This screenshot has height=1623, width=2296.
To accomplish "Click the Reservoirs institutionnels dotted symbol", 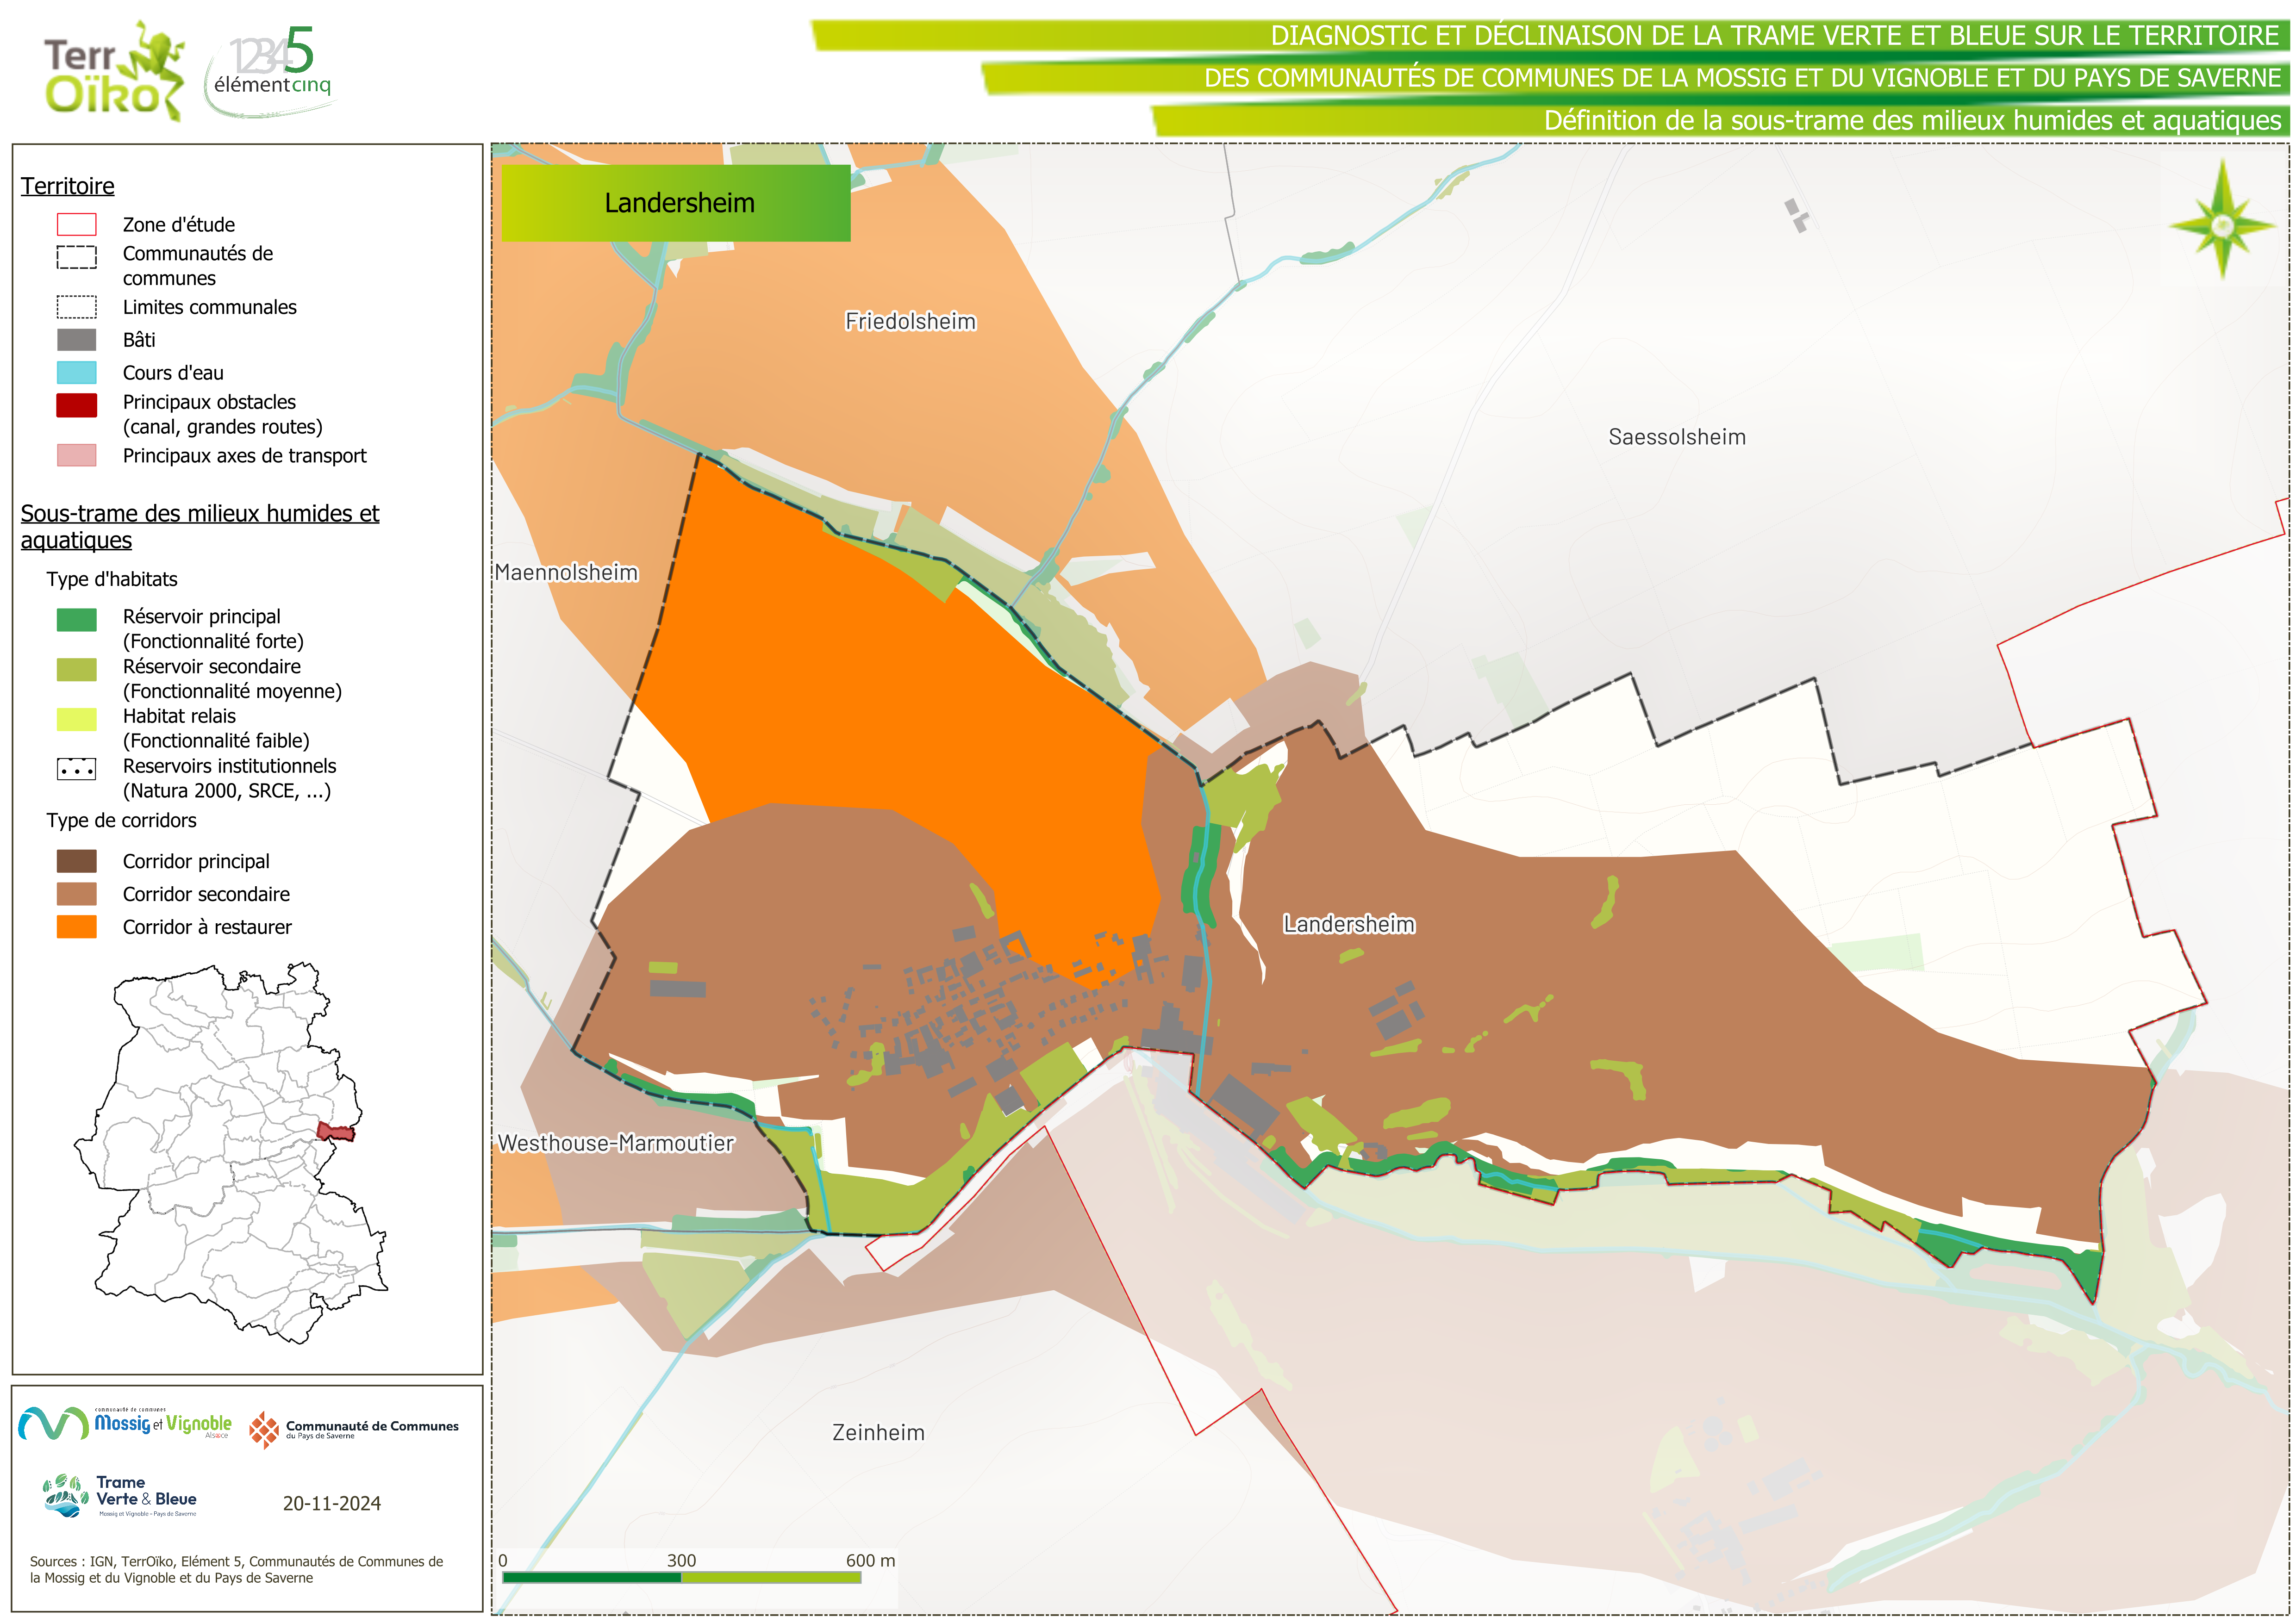I will [77, 769].
